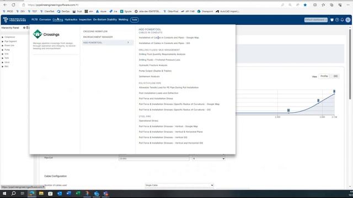
Task: Open Operational Stress under Steel Pipe
Action: (x=148, y=121)
